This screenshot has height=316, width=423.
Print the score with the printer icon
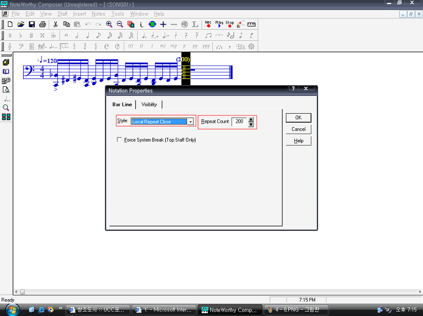coord(42,24)
